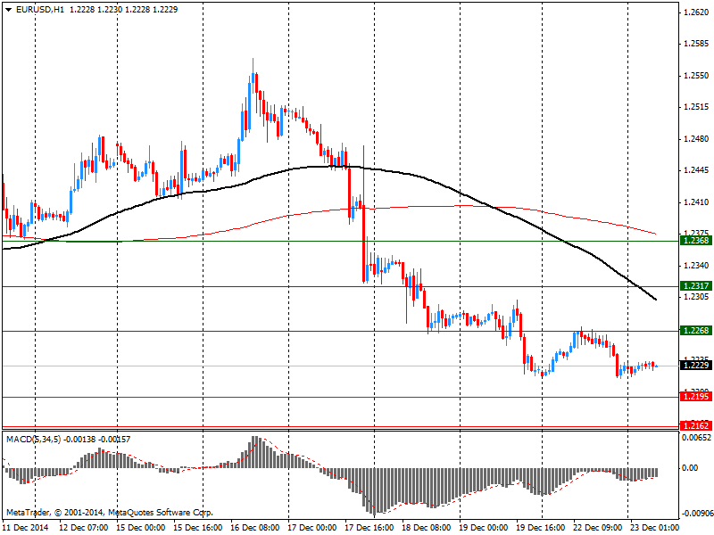Select the 19 Dec 00:00 time label
This screenshot has width=714, height=535.
[483, 528]
